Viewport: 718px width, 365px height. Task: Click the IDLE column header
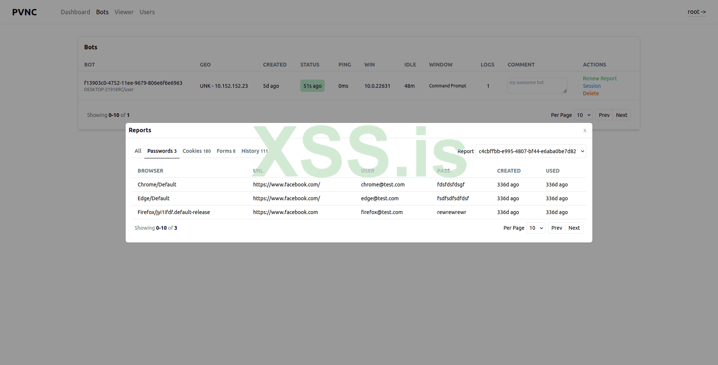410,65
